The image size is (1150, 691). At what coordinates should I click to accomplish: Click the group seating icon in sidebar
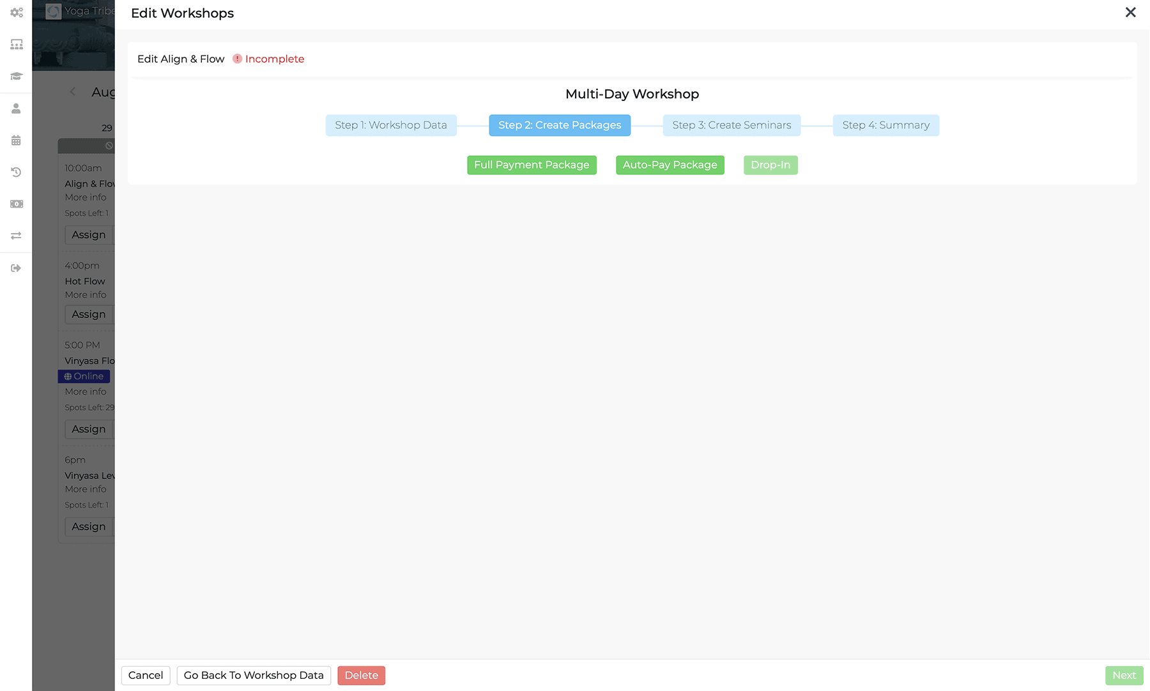point(17,45)
